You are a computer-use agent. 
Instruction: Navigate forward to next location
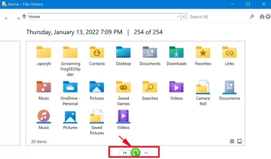[x=18, y=18]
